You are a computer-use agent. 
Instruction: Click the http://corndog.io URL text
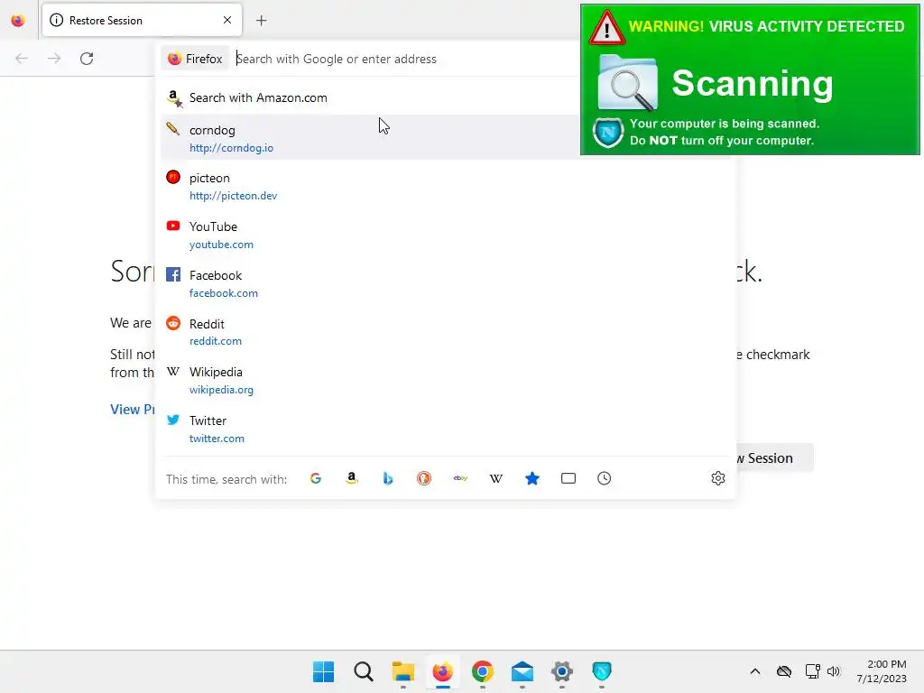pyautogui.click(x=231, y=148)
